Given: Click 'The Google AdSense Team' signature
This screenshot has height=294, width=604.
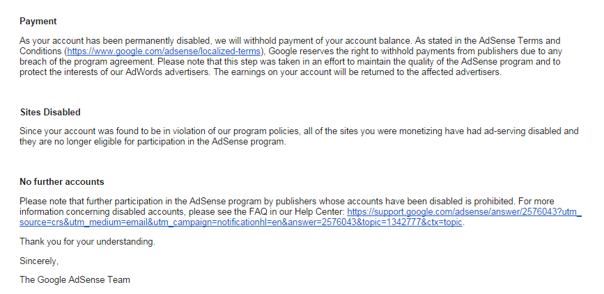Looking at the screenshot, I should (x=75, y=280).
